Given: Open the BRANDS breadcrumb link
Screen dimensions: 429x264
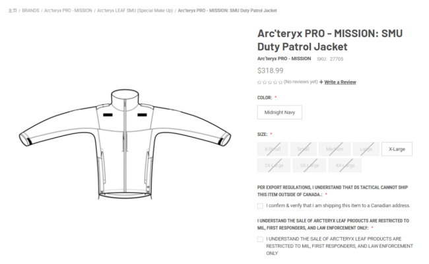Looking at the screenshot, I should (30, 11).
